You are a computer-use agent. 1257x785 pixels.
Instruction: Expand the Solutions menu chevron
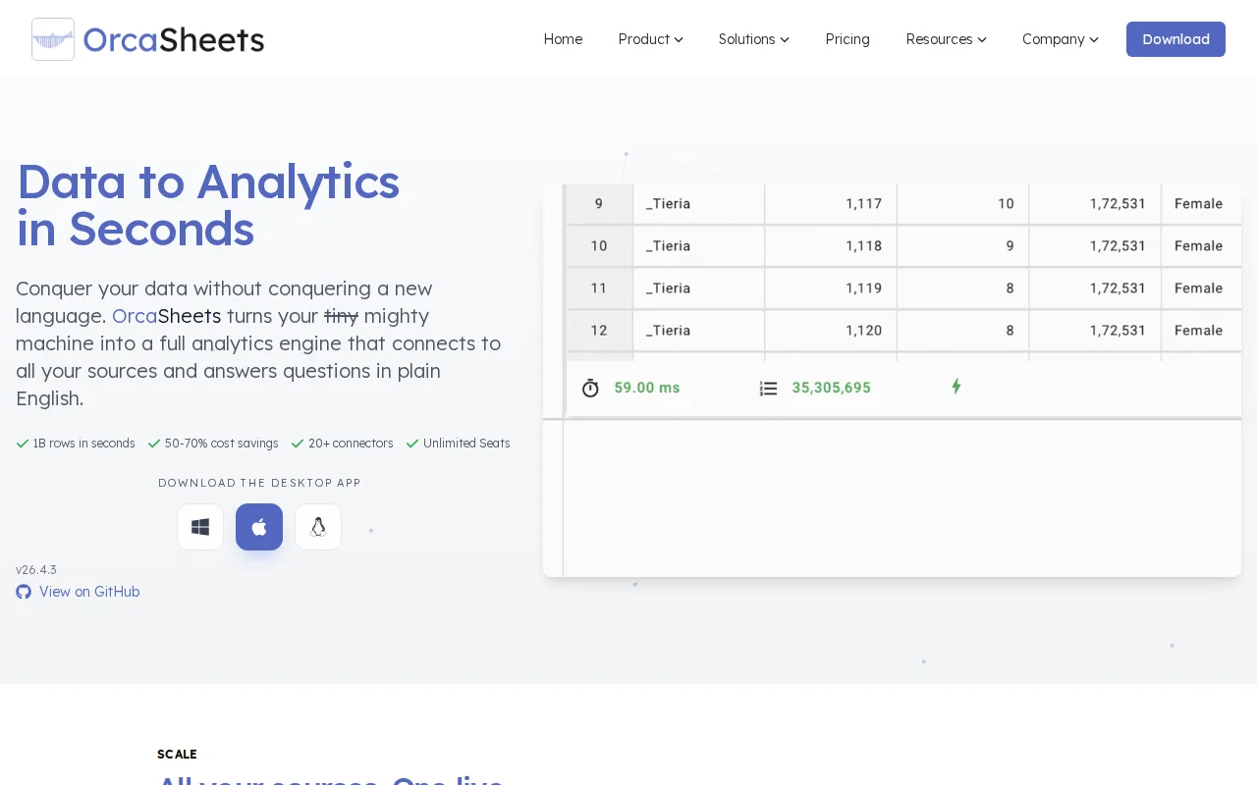click(785, 40)
